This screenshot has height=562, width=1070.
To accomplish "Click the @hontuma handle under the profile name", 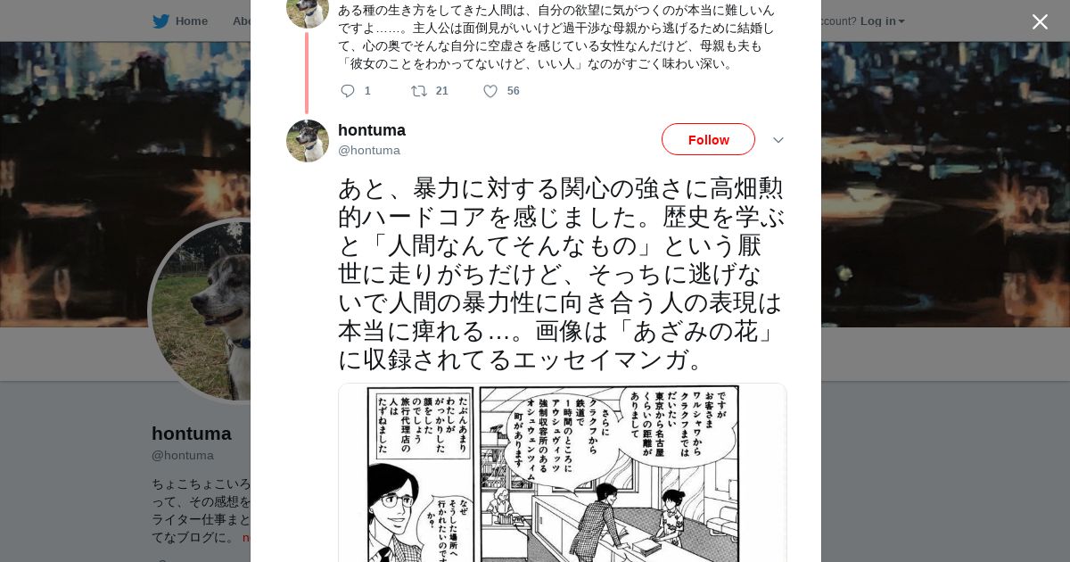I will click(x=183, y=456).
